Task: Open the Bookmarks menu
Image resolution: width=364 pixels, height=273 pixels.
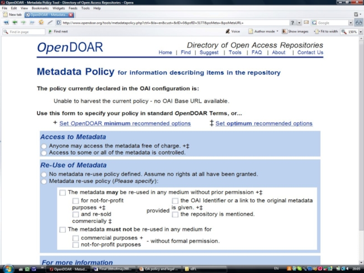Action: tap(40, 8)
